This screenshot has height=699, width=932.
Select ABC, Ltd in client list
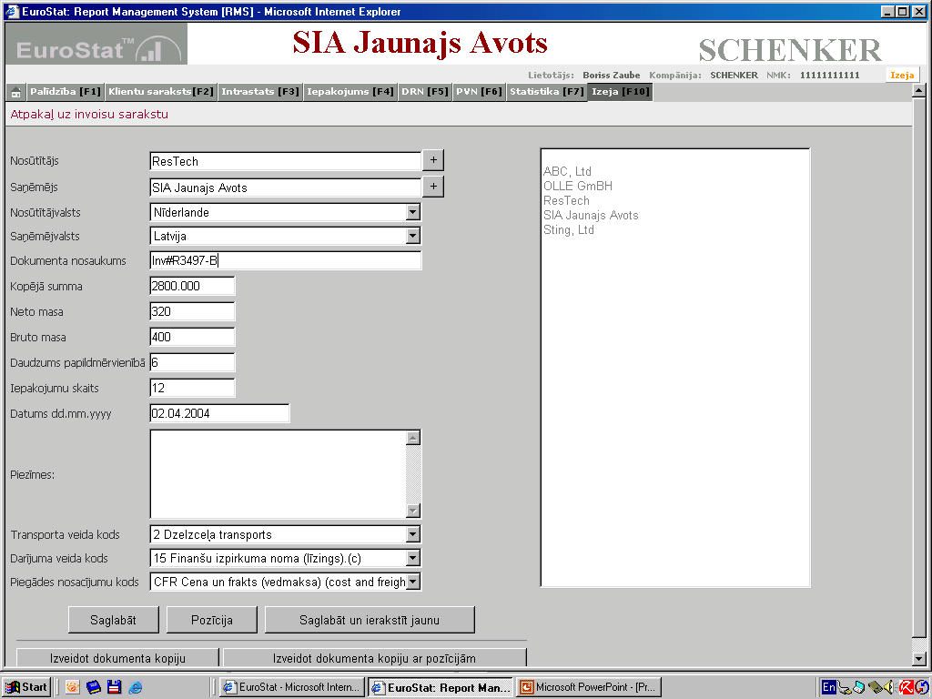point(567,172)
